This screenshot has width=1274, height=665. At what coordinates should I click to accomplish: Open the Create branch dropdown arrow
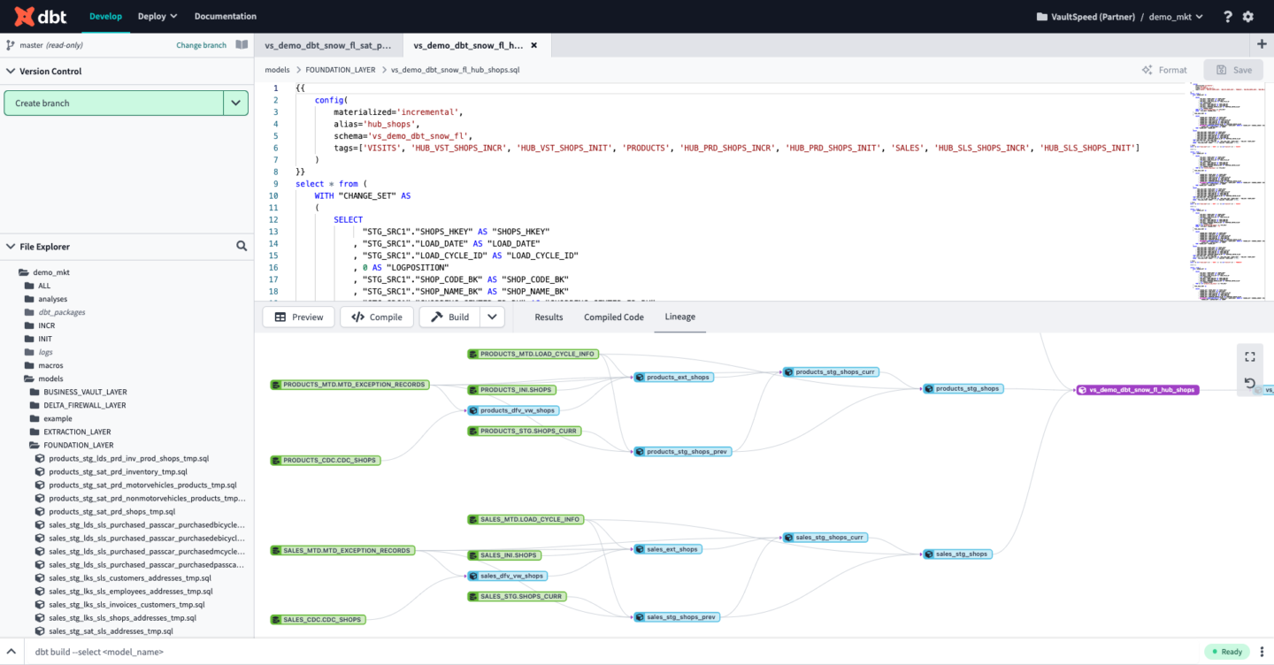[235, 103]
